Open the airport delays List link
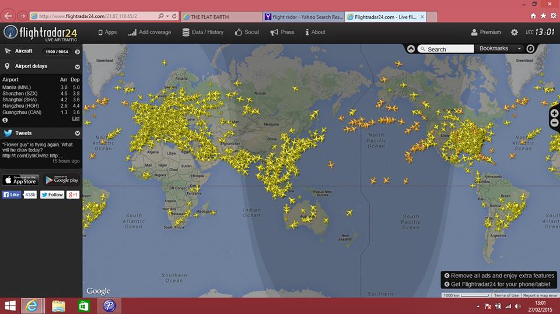The width and height of the screenshot is (560, 314). 76,118
